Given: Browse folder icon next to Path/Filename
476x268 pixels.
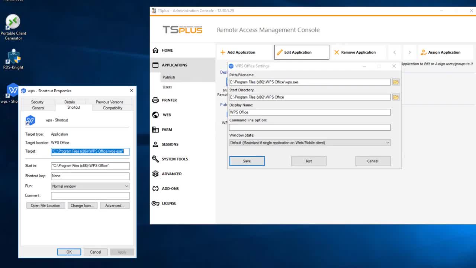Looking at the screenshot, I should coord(396,82).
